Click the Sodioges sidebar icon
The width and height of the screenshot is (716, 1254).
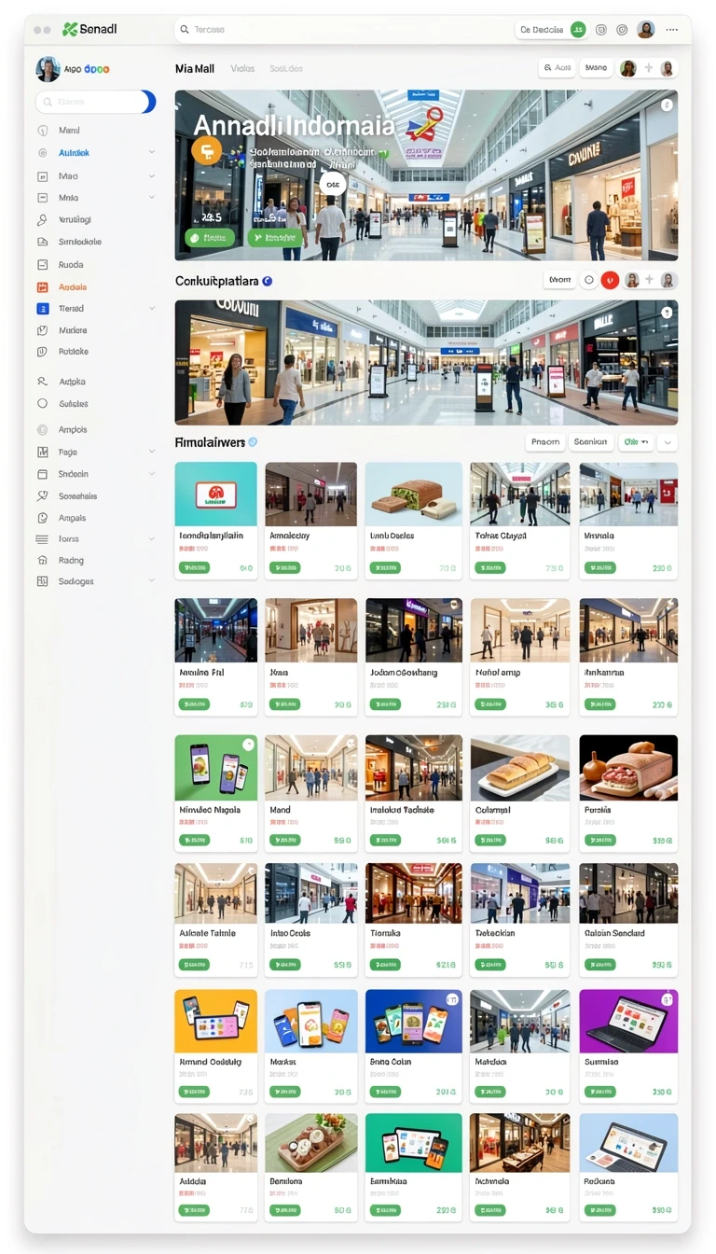coord(42,581)
